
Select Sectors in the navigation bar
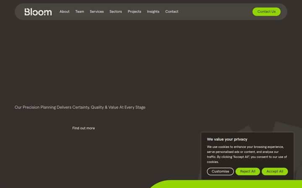pos(116,12)
